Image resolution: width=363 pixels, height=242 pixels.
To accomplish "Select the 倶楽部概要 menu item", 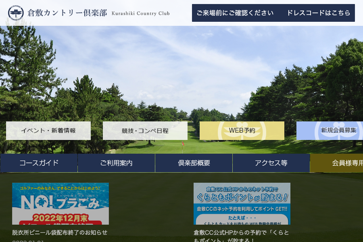I will (x=194, y=163).
